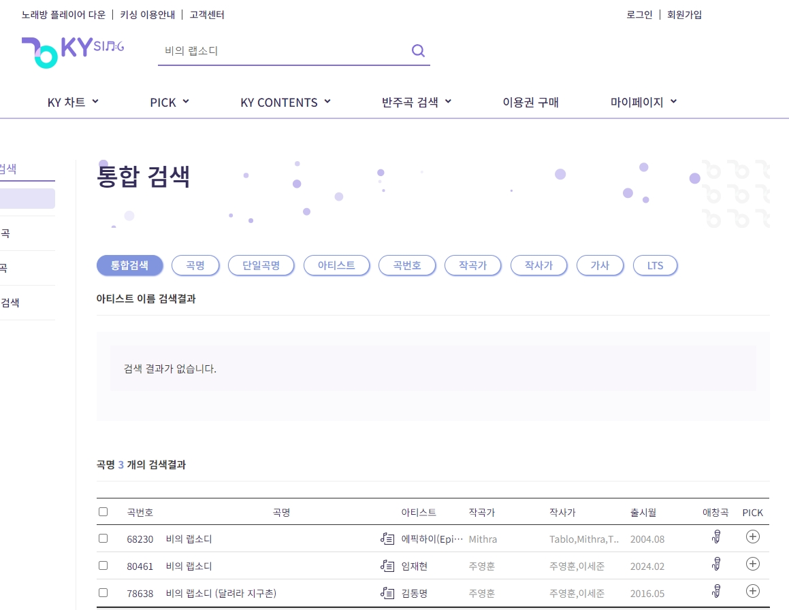Click inside the search input field

(272, 50)
